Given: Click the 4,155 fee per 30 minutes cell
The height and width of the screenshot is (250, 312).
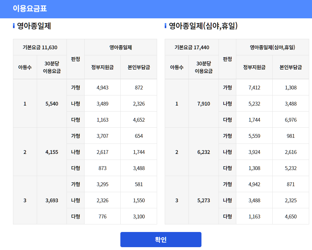Looking at the screenshot, I should (52, 152).
